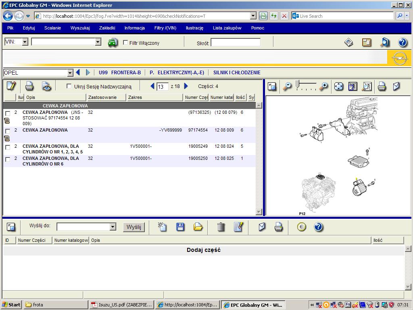Viewport: 413px width, 310px height.
Task: Click the trash can delete icon
Action: click(221, 227)
